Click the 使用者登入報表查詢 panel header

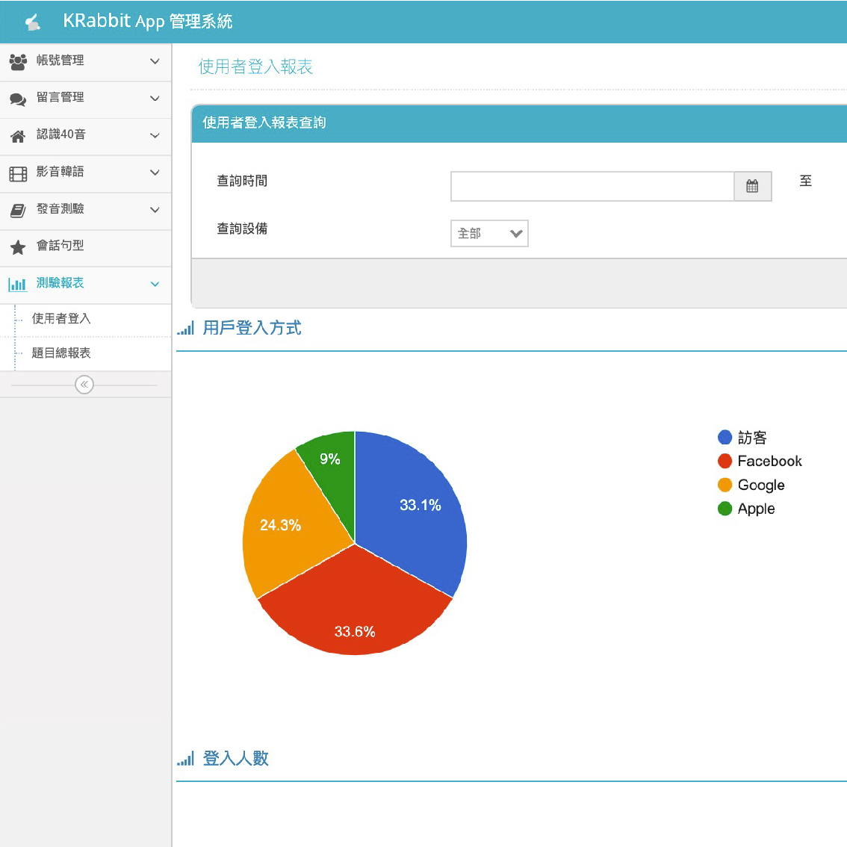click(x=519, y=123)
